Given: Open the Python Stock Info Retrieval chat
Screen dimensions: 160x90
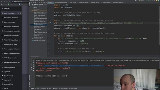Looking at the screenshot, I should coord(11,27).
